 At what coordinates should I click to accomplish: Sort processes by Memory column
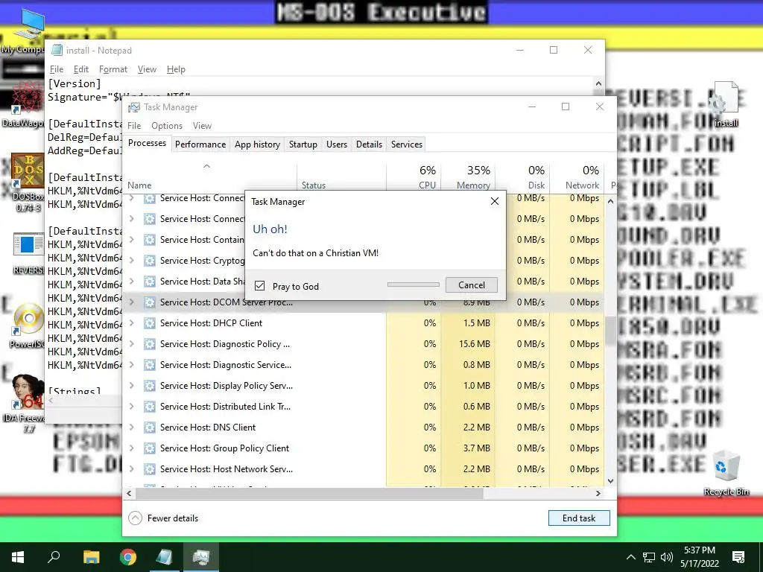[x=468, y=177]
